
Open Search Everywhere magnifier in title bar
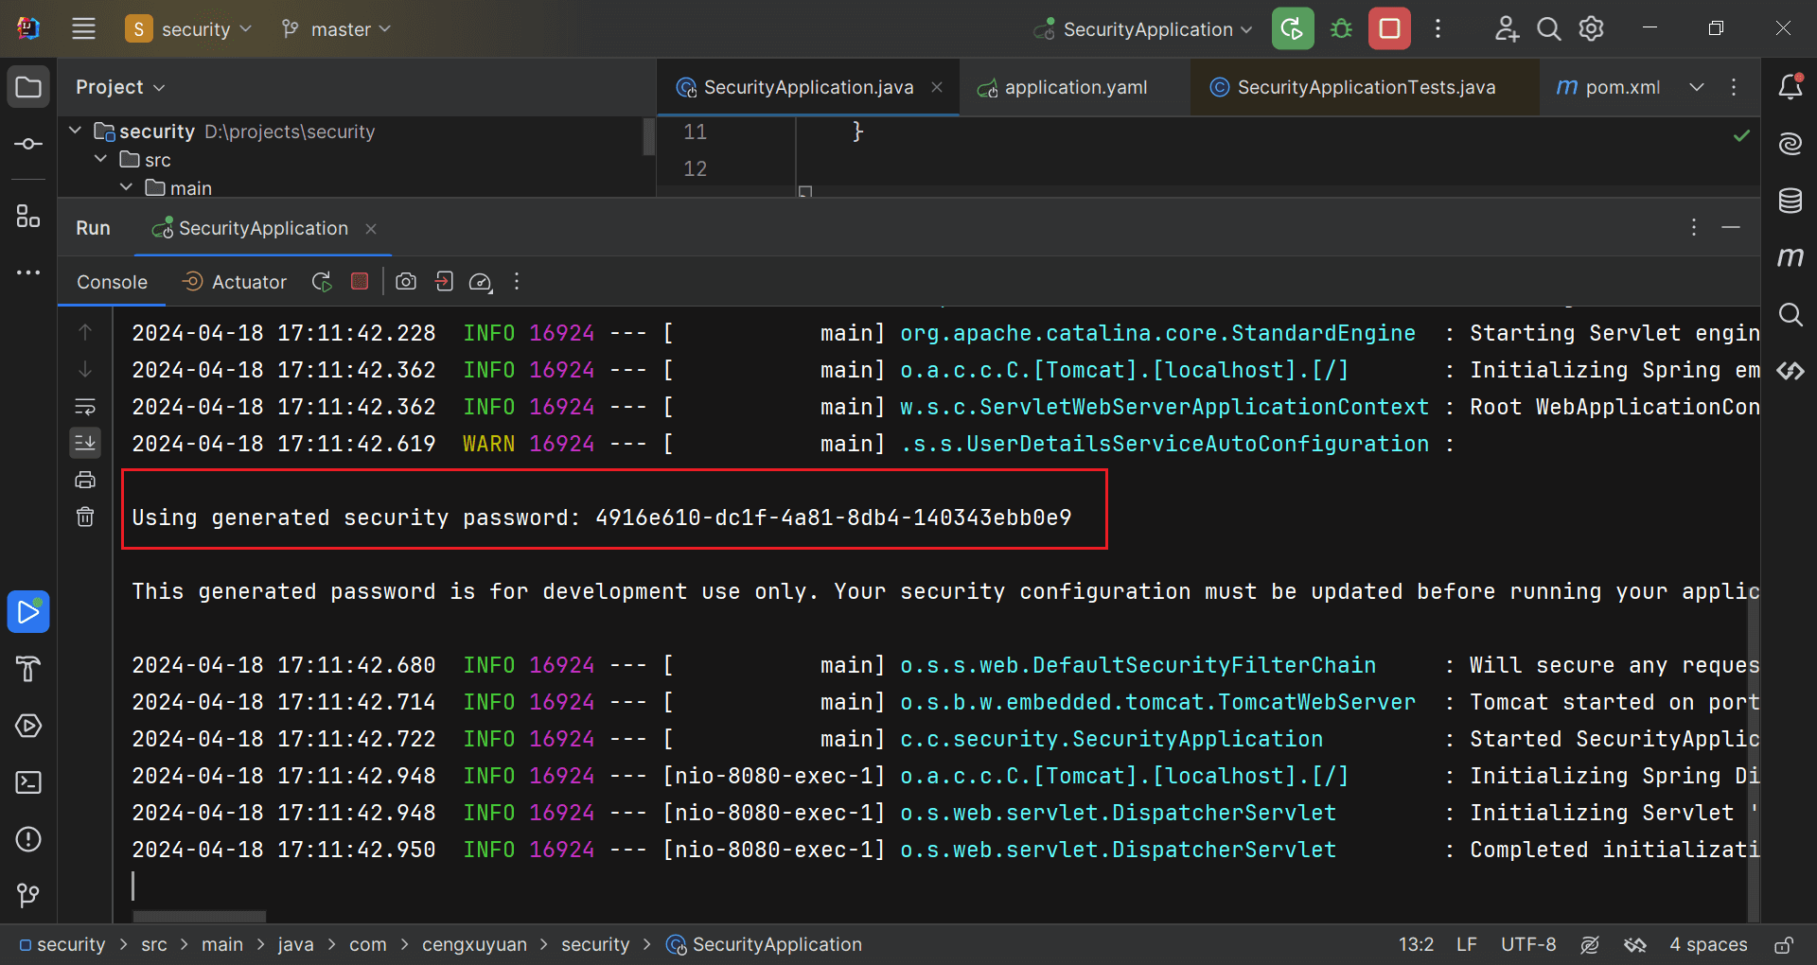[1548, 29]
